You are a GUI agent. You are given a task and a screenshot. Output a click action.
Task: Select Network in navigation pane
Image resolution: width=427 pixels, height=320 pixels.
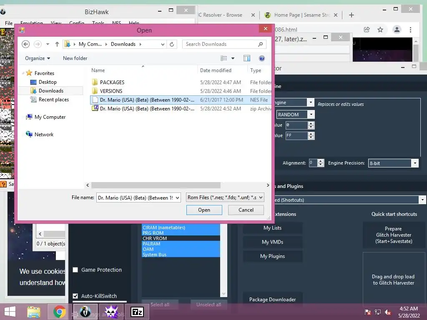click(44, 135)
